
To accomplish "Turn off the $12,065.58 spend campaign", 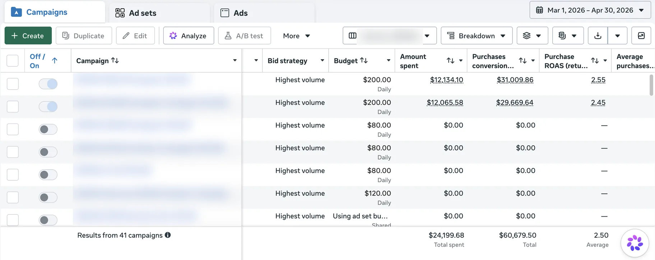I will [48, 106].
